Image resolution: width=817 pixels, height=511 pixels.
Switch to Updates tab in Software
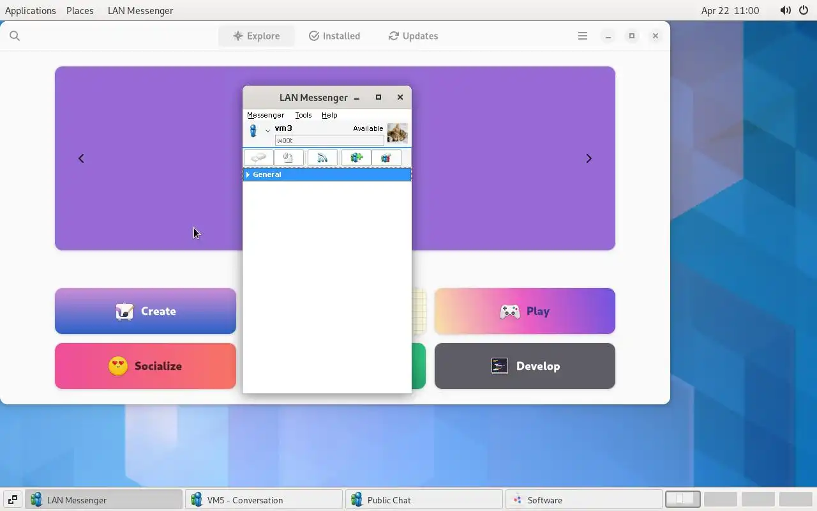tap(413, 36)
